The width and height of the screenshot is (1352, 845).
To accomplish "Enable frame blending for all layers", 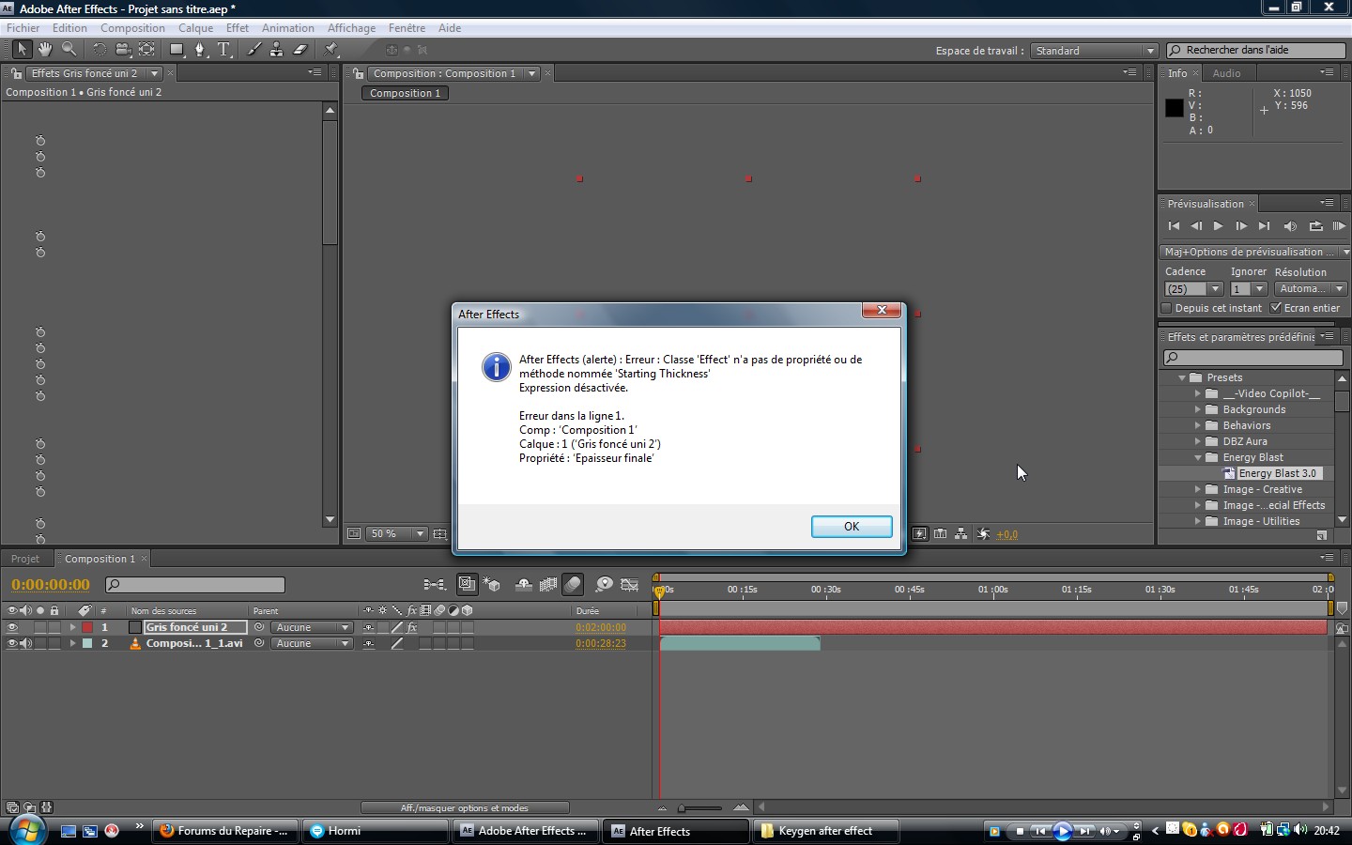I will click(x=548, y=585).
